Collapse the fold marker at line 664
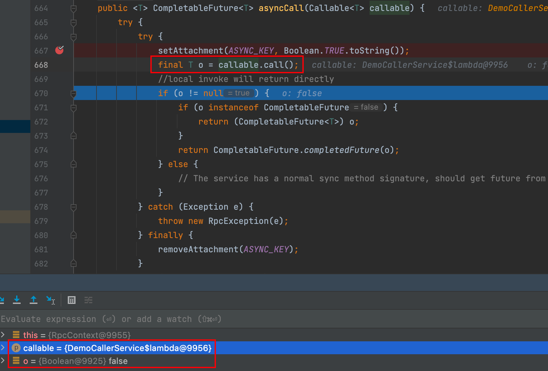 (x=74, y=8)
